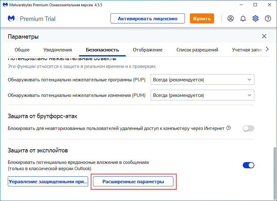The width and height of the screenshot is (277, 201).
Task: Open the Список разрешений tab
Action: click(x=197, y=50)
